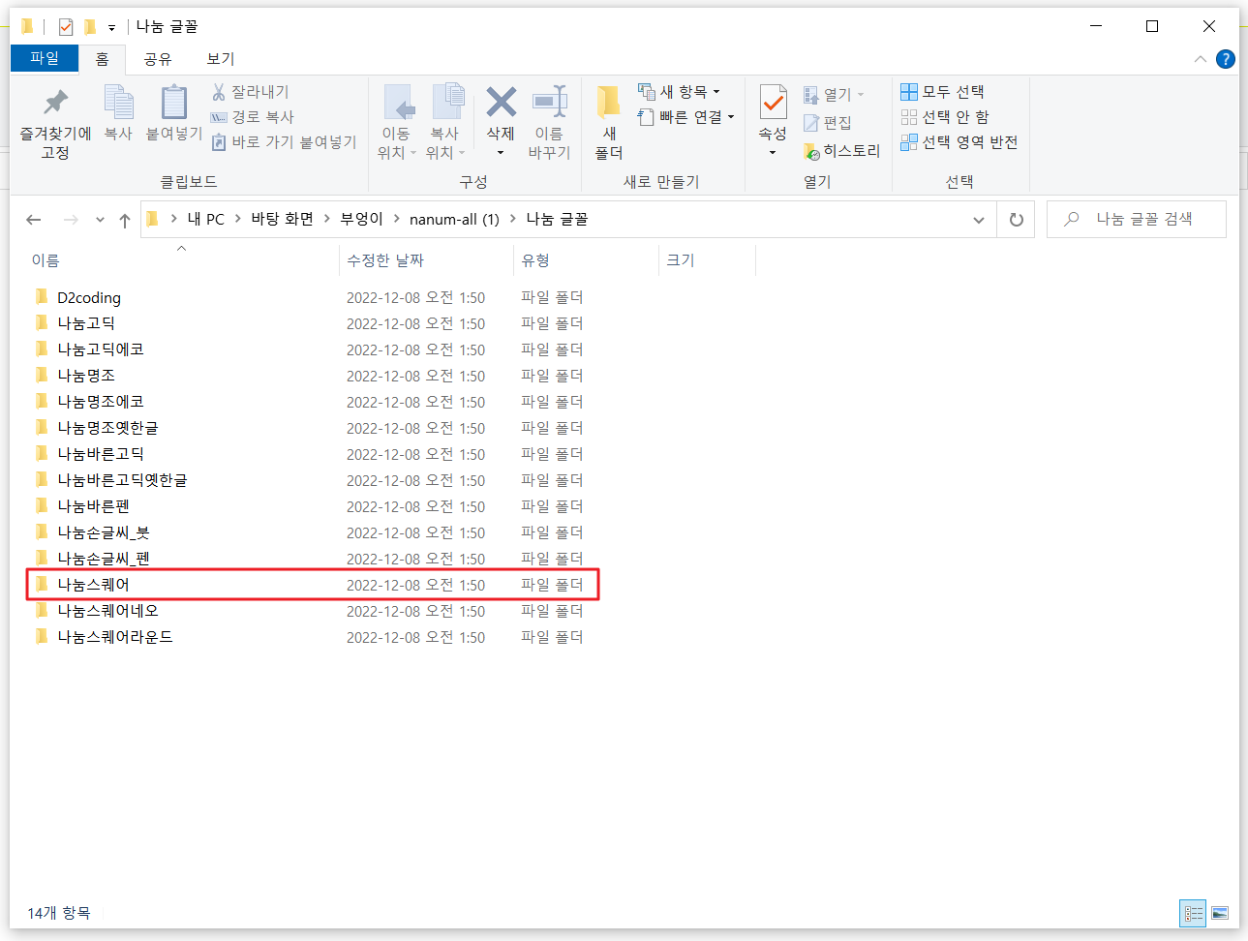Pin to Quick access (즐겨찾기에 고정)
The image size is (1248, 941).
pyautogui.click(x=55, y=122)
